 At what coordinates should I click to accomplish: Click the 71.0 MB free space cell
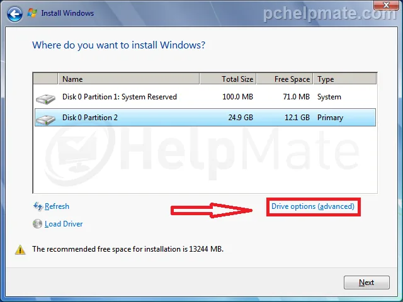point(296,97)
